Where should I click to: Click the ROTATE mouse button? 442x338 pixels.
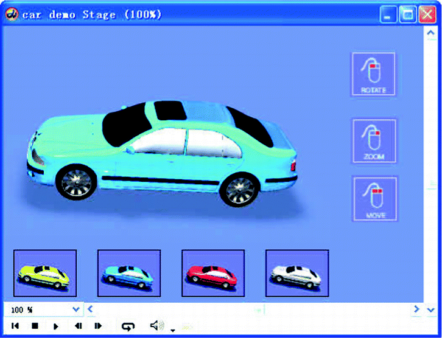[373, 74]
